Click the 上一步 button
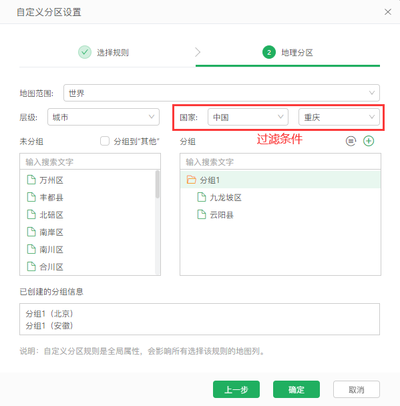400x406 pixels. (236, 389)
